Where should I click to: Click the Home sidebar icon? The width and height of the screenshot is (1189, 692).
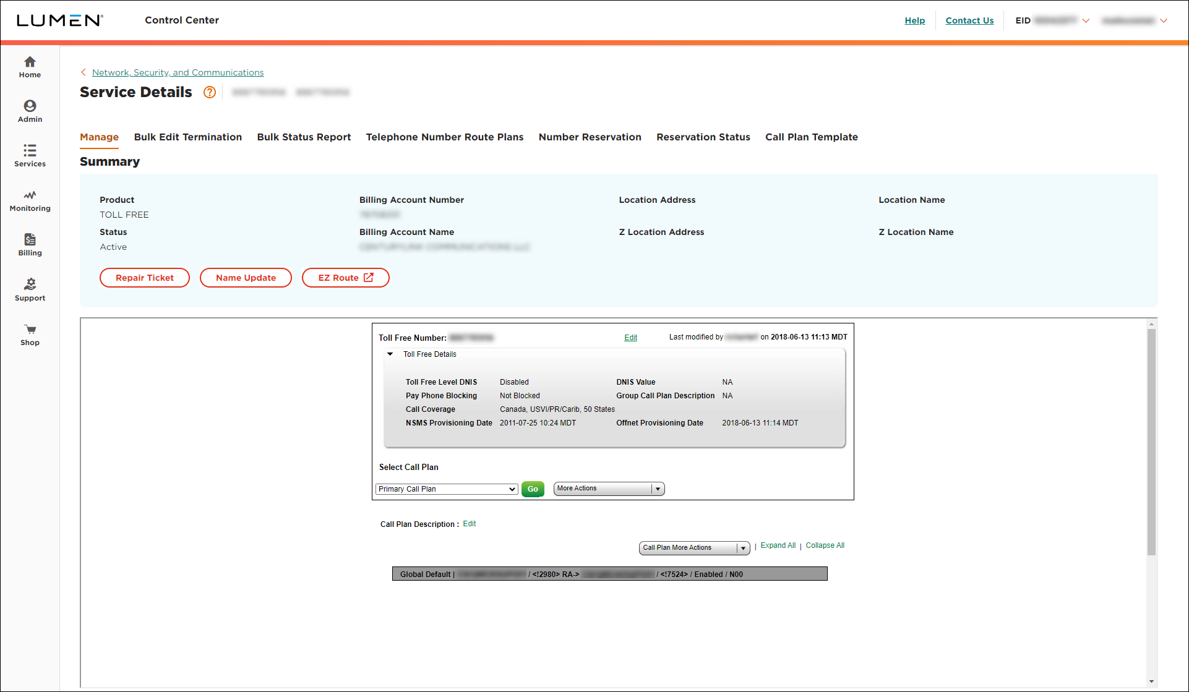(x=30, y=66)
